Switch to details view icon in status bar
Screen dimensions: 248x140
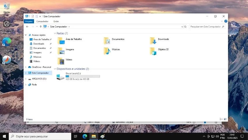click(x=221, y=119)
